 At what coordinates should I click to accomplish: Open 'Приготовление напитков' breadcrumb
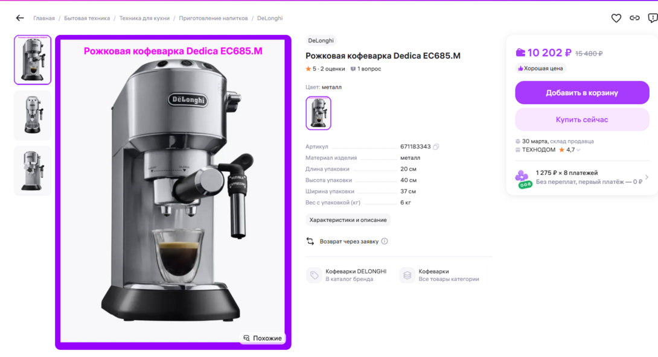click(x=213, y=19)
